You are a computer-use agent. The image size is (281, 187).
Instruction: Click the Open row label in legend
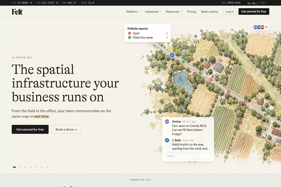pos(136,33)
